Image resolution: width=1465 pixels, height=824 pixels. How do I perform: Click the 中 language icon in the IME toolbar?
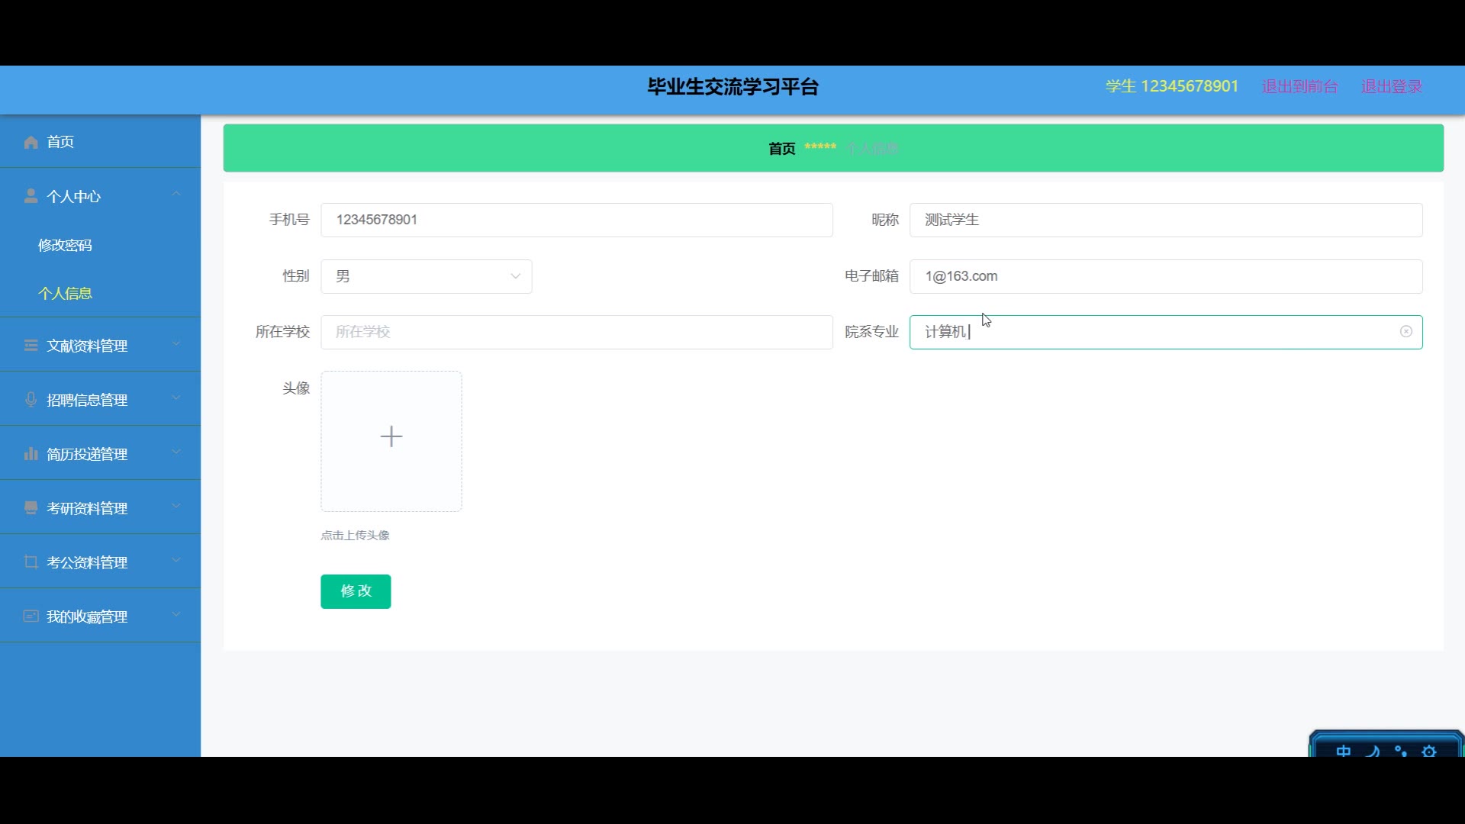coord(1344,751)
